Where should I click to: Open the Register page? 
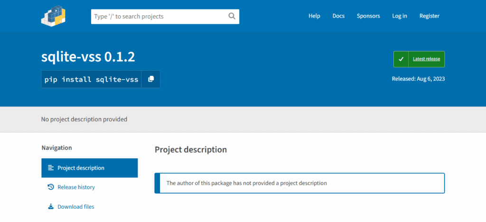tap(429, 16)
